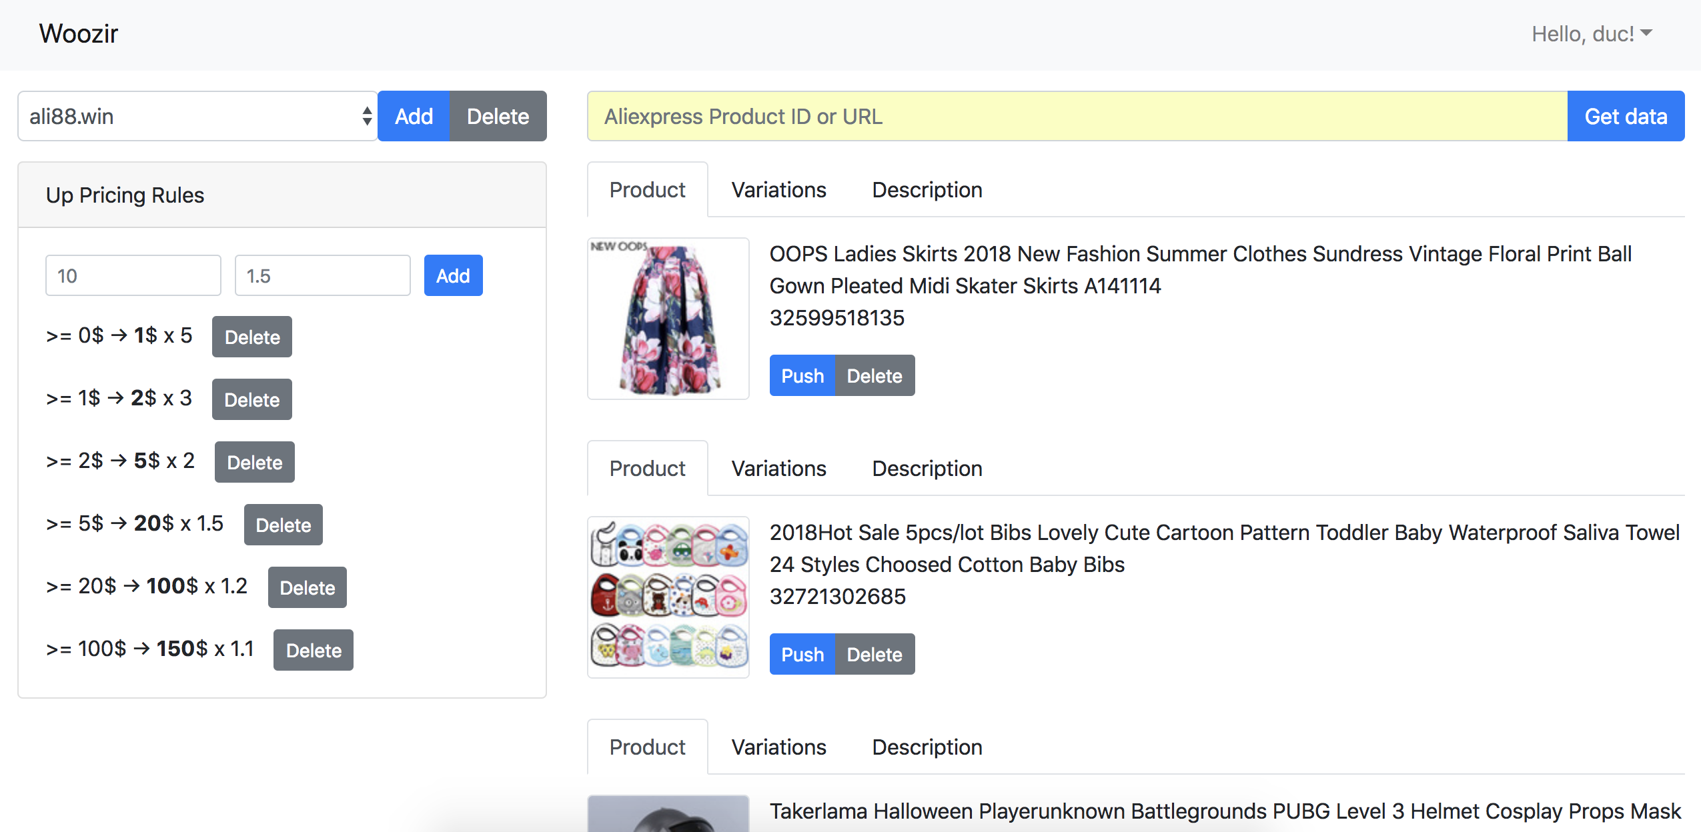
Task: Add a new pricing rule
Action: pos(453,275)
